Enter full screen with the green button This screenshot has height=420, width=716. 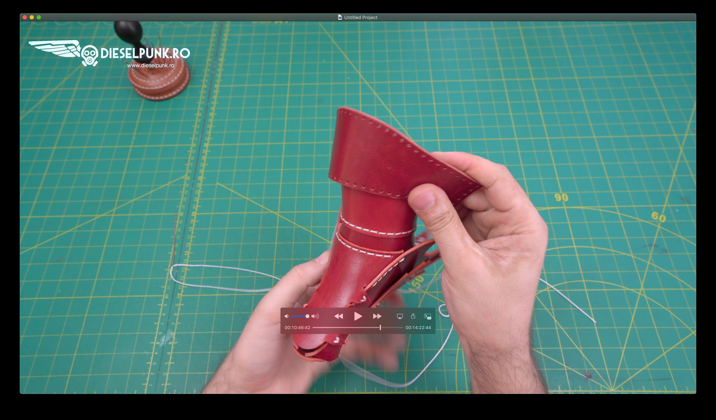tap(39, 17)
